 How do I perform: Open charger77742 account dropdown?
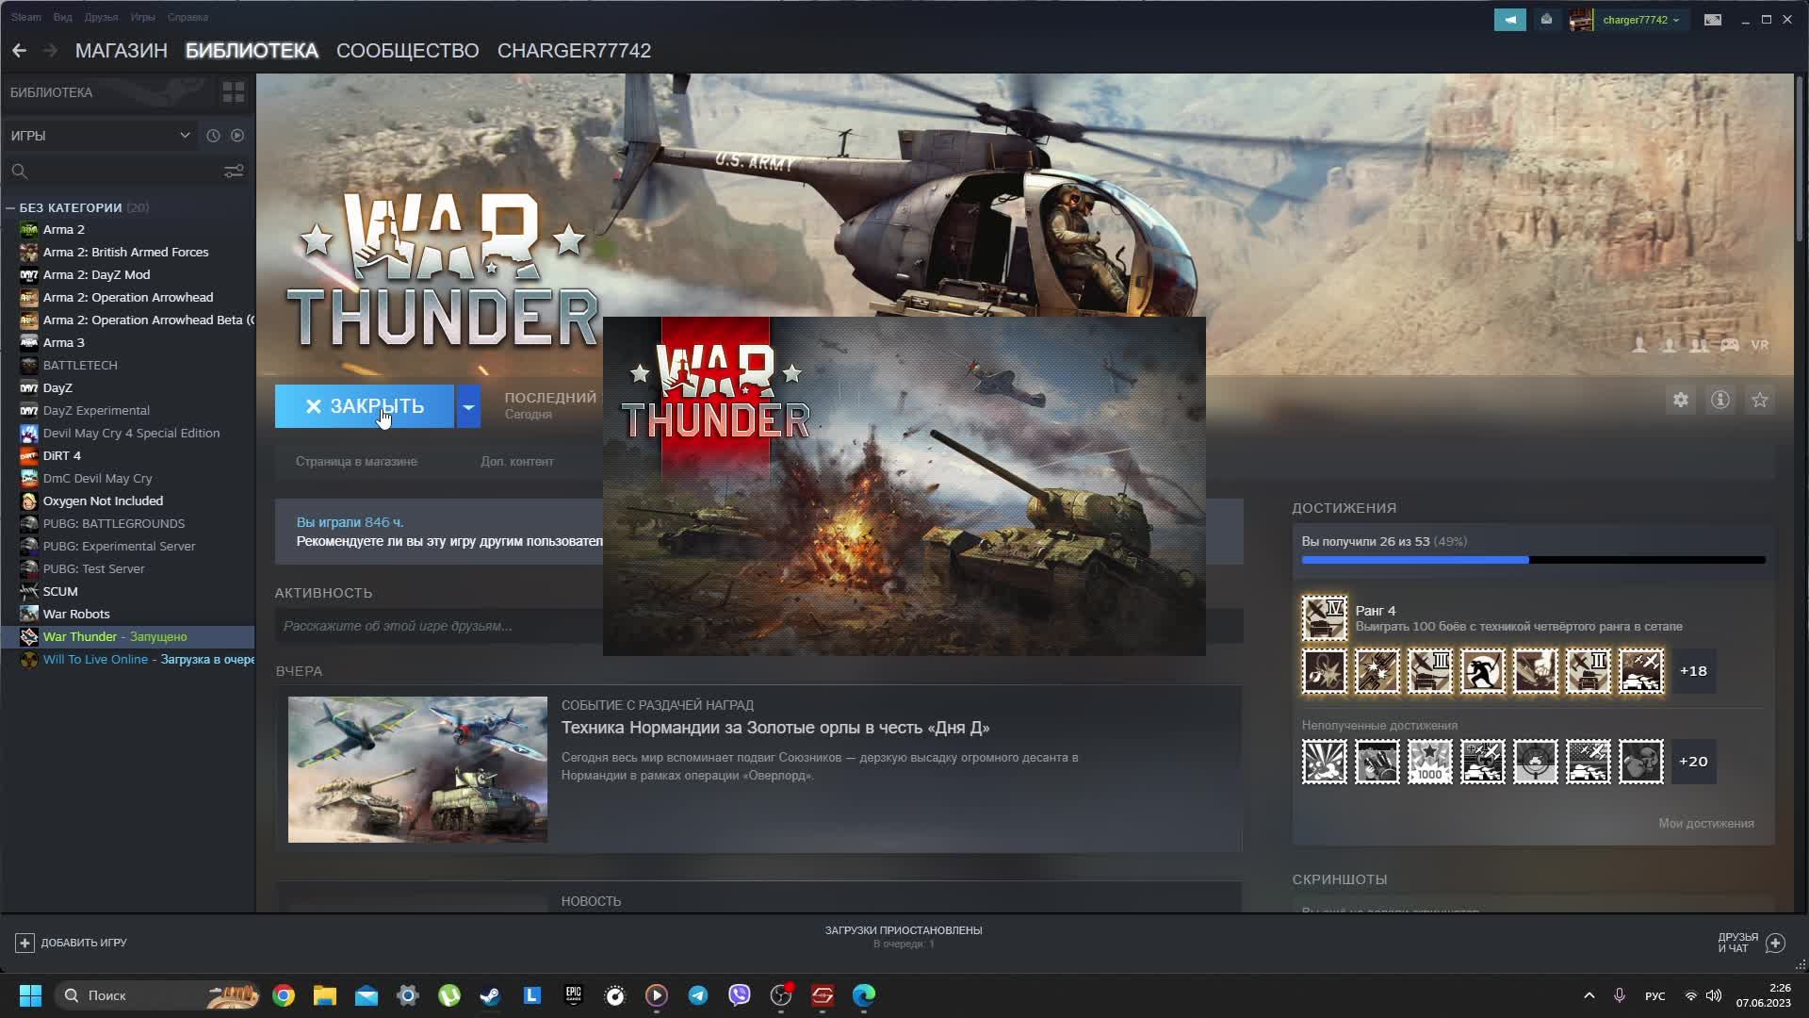[1640, 20]
